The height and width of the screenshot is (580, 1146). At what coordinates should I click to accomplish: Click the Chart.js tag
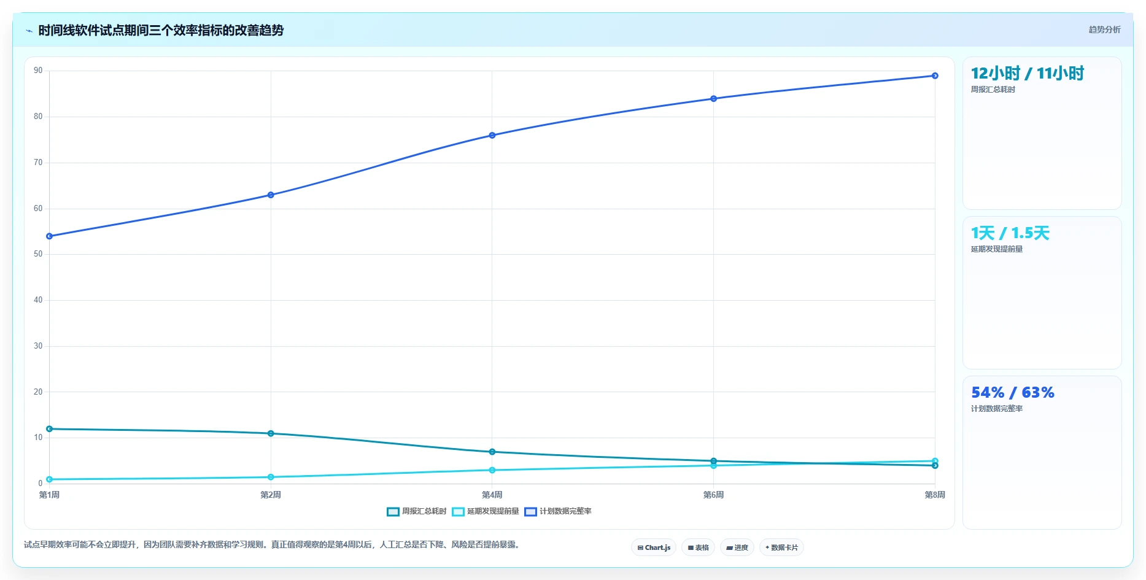(x=654, y=547)
